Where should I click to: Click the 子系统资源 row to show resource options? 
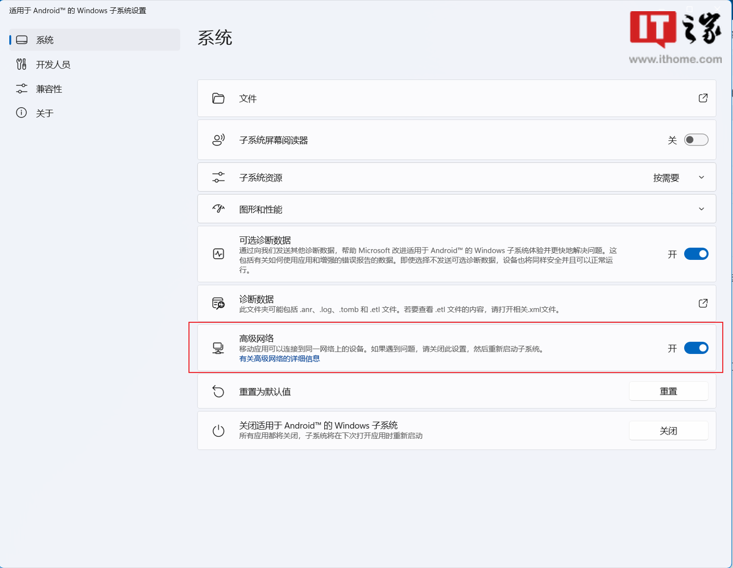457,177
